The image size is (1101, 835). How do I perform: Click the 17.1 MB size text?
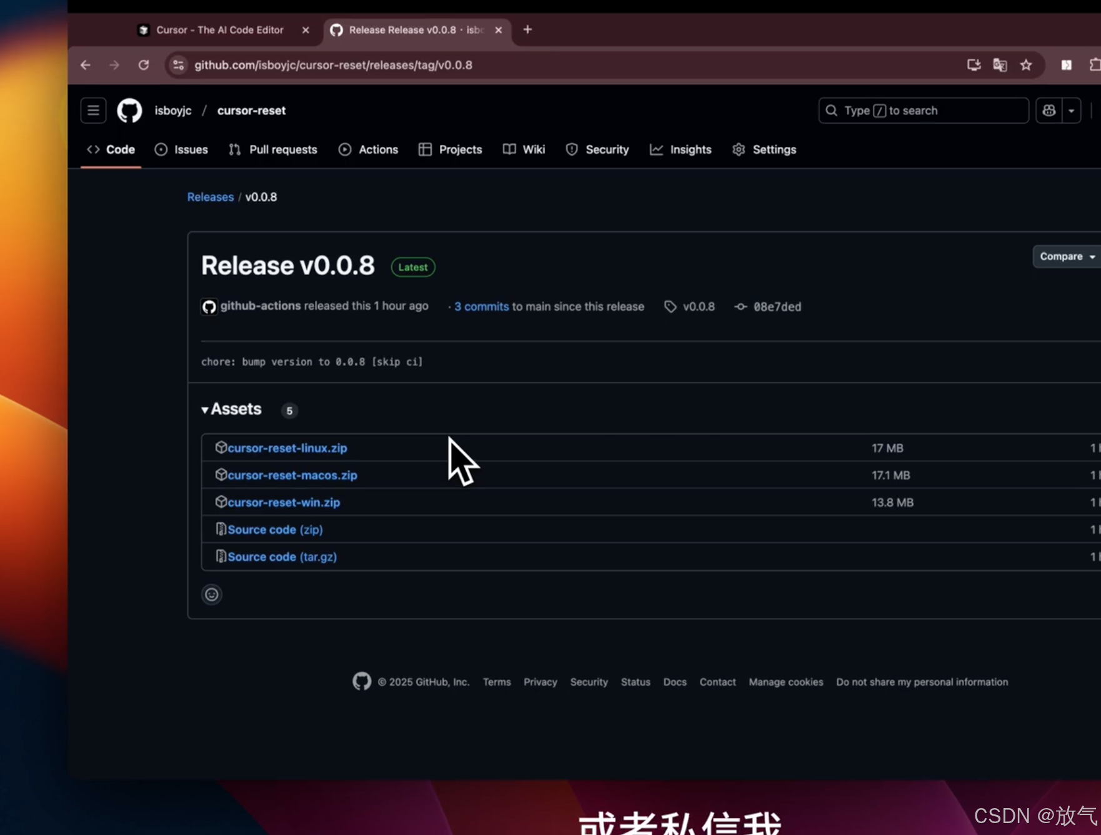[x=891, y=475]
